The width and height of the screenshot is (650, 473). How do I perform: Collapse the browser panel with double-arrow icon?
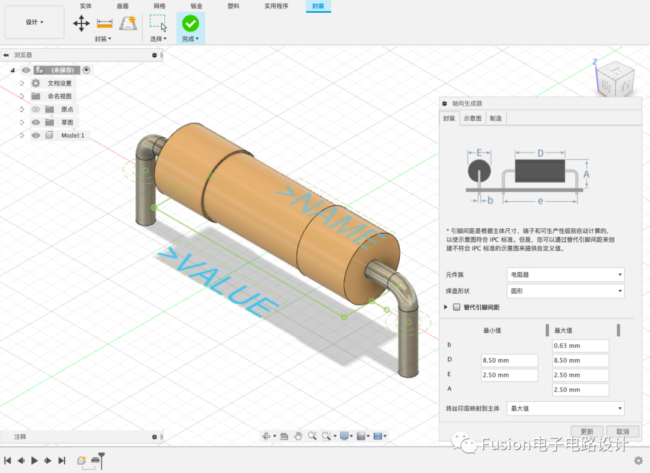click(6, 55)
